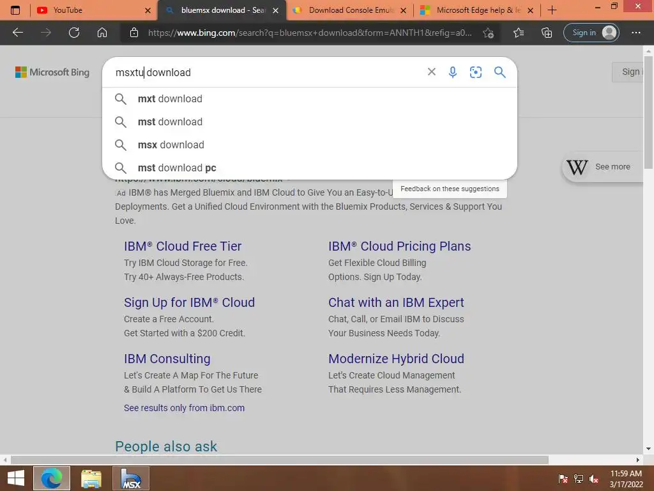
Task: Select suggestion "msx download"
Action: click(310, 145)
